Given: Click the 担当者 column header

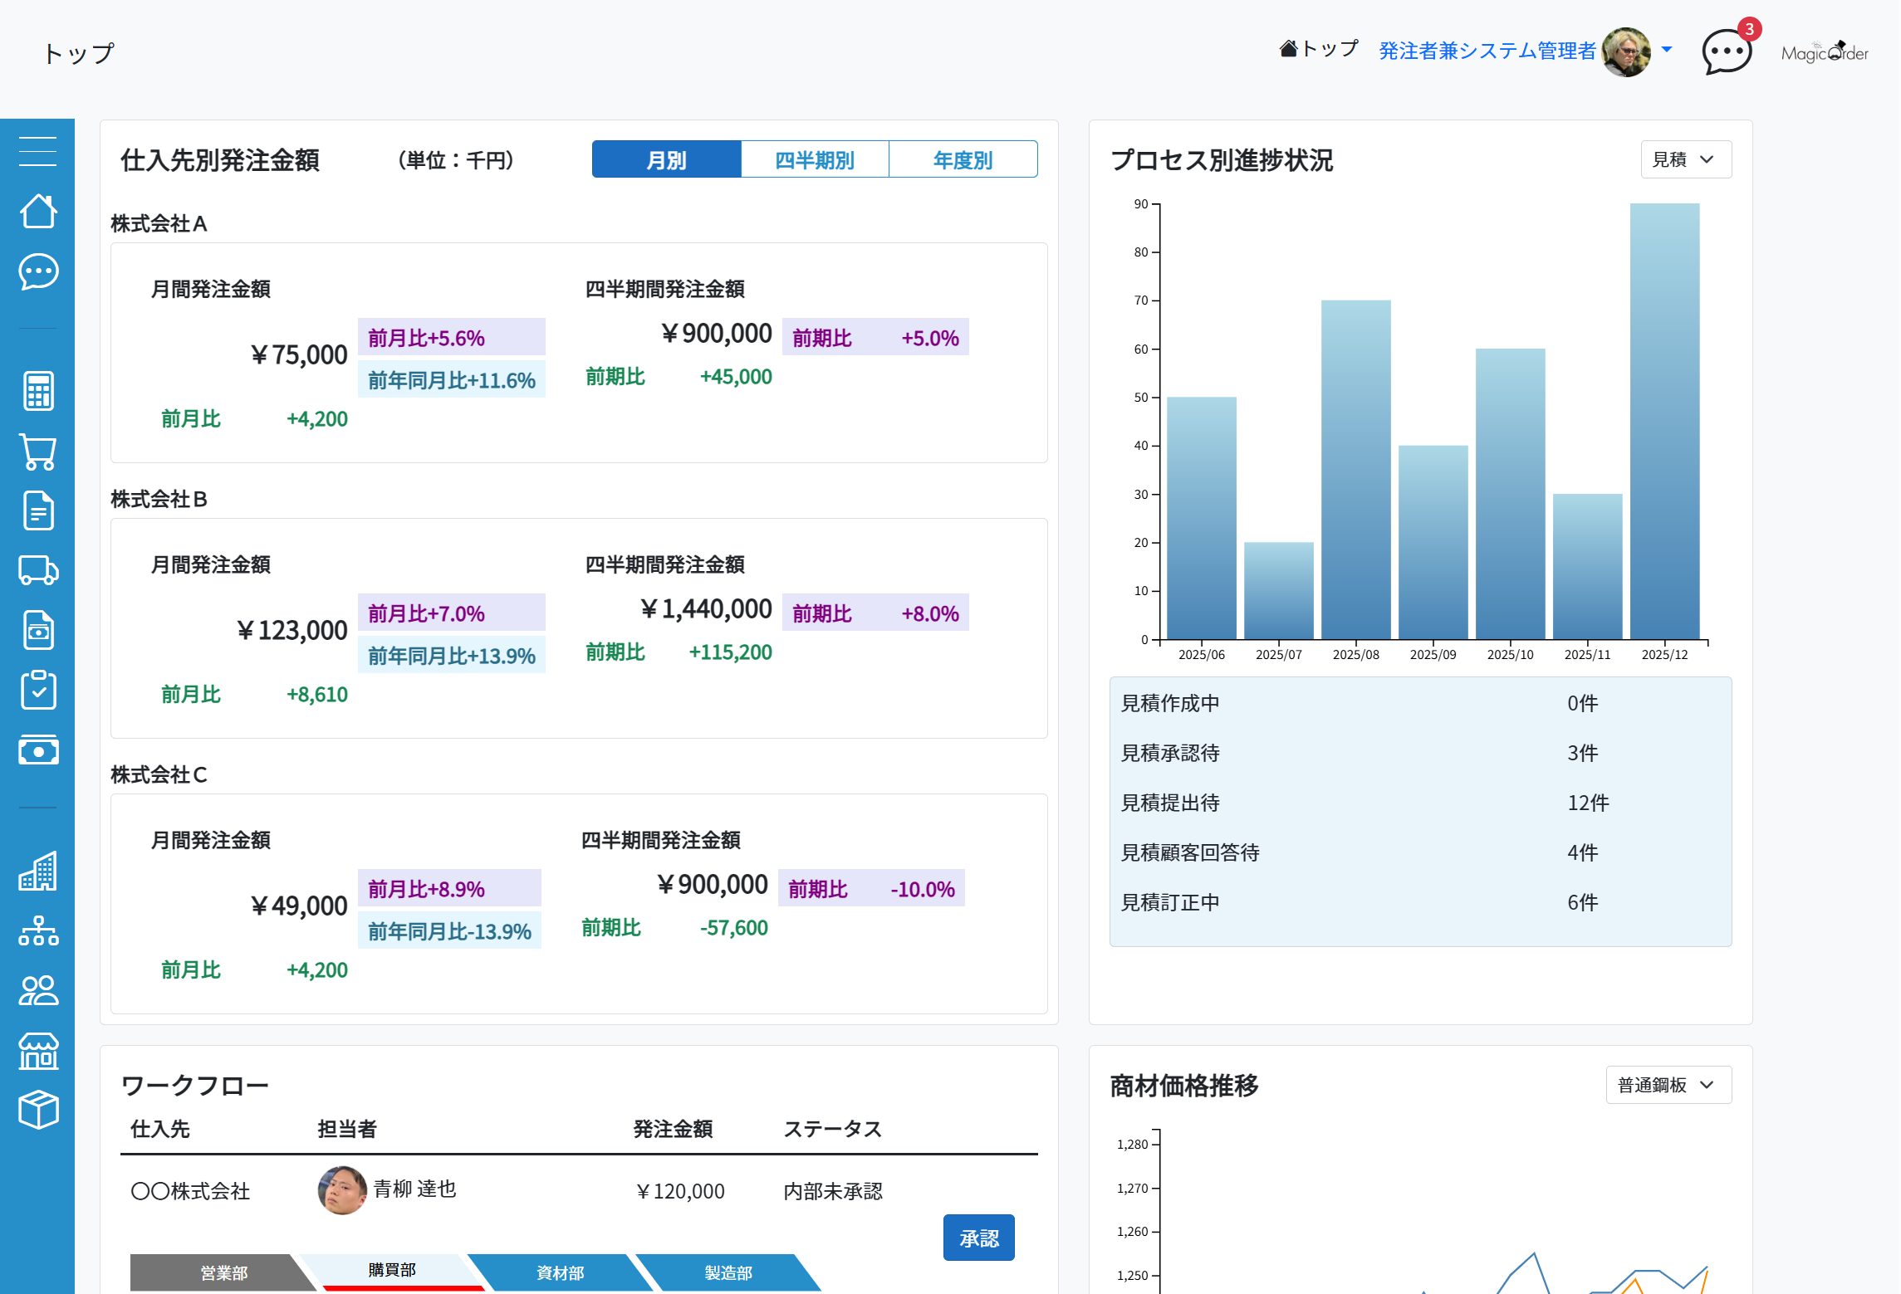Looking at the screenshot, I should point(347,1128).
